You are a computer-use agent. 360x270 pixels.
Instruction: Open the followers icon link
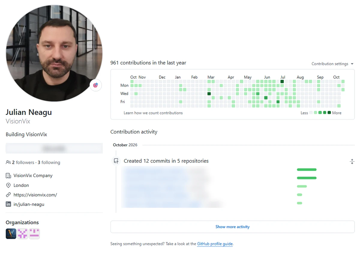coord(8,162)
